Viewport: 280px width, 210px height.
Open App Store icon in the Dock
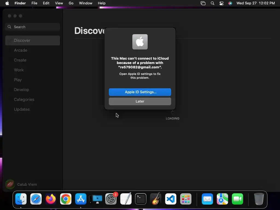pyautogui.click(x=81, y=199)
